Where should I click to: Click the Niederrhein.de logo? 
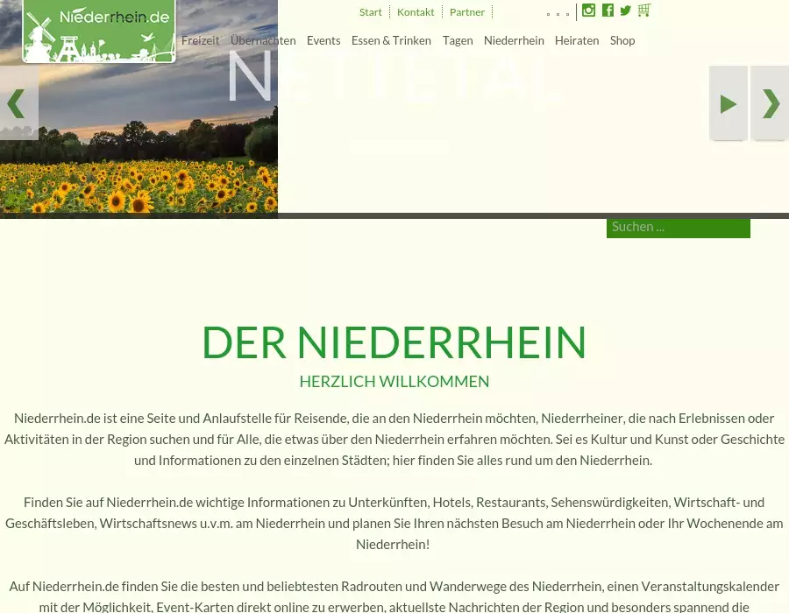click(x=99, y=30)
